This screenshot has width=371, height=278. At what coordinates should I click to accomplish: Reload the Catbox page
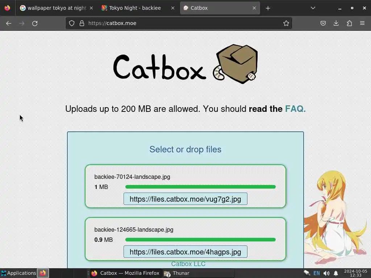[x=35, y=23]
